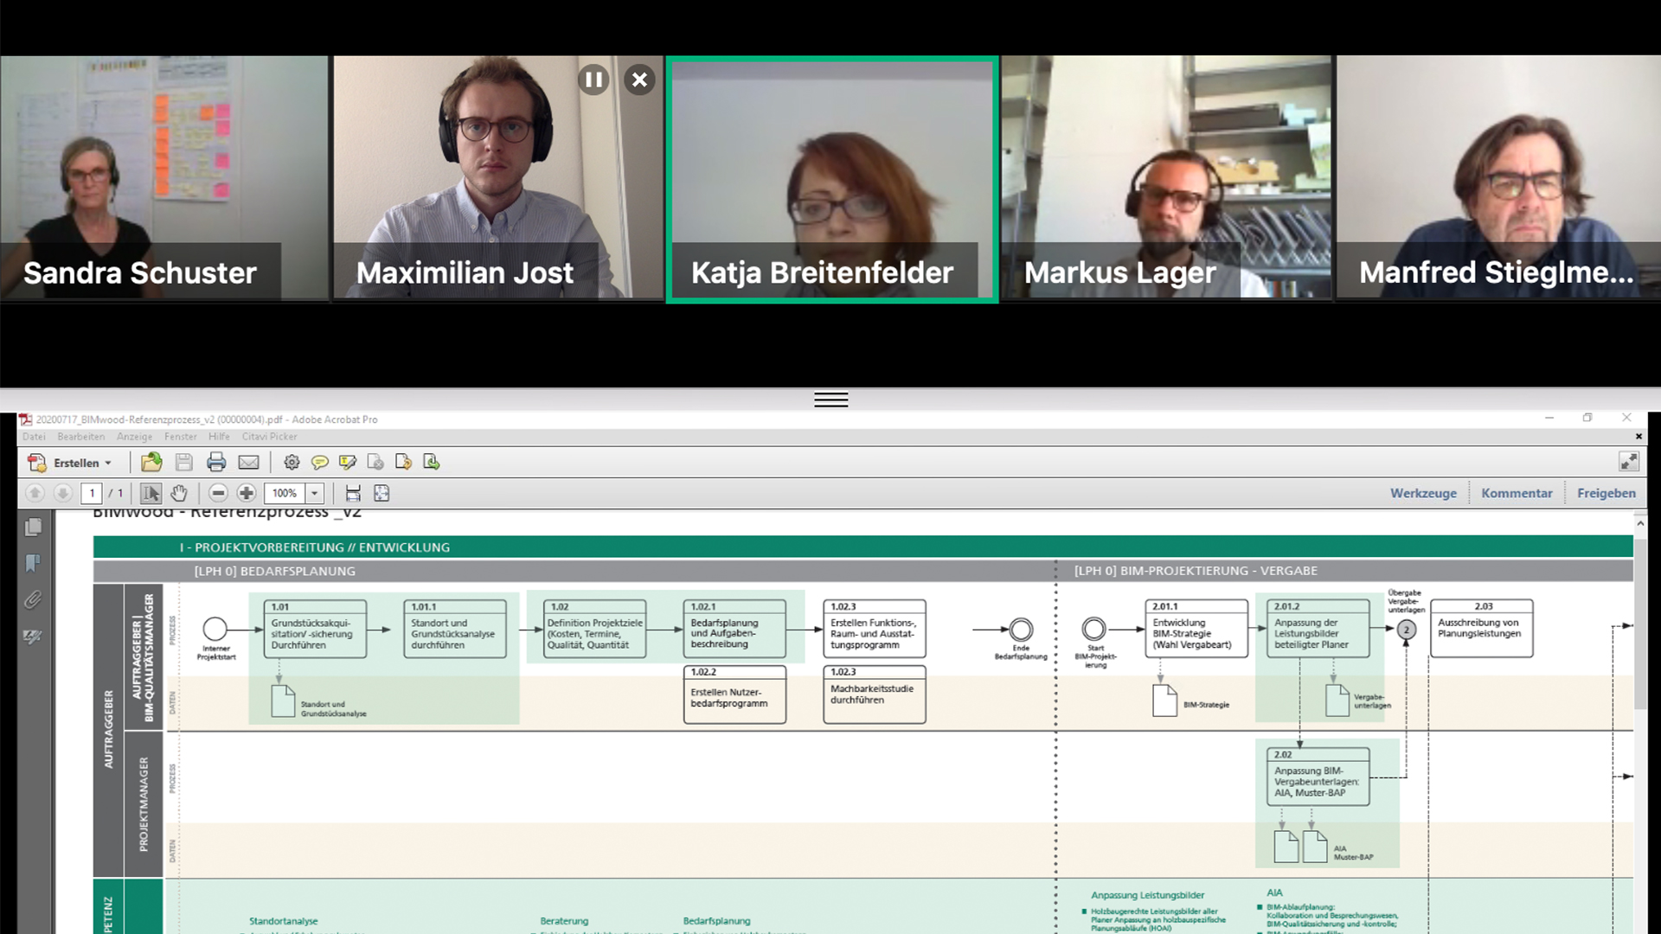Click the page number field
The width and height of the screenshot is (1661, 934).
(92, 493)
